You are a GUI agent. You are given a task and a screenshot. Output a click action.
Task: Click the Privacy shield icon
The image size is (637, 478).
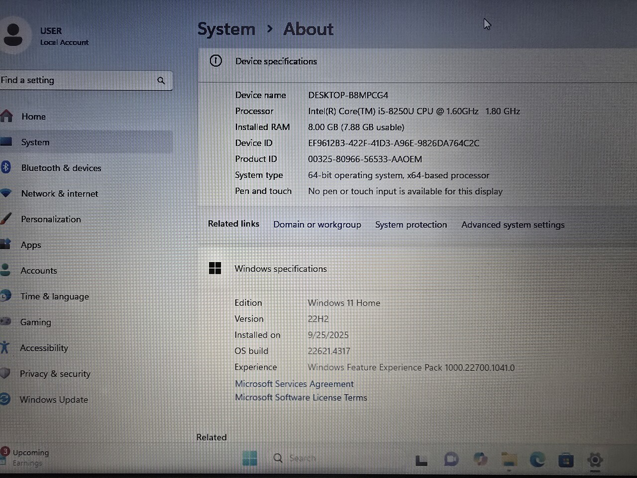pyautogui.click(x=5, y=373)
